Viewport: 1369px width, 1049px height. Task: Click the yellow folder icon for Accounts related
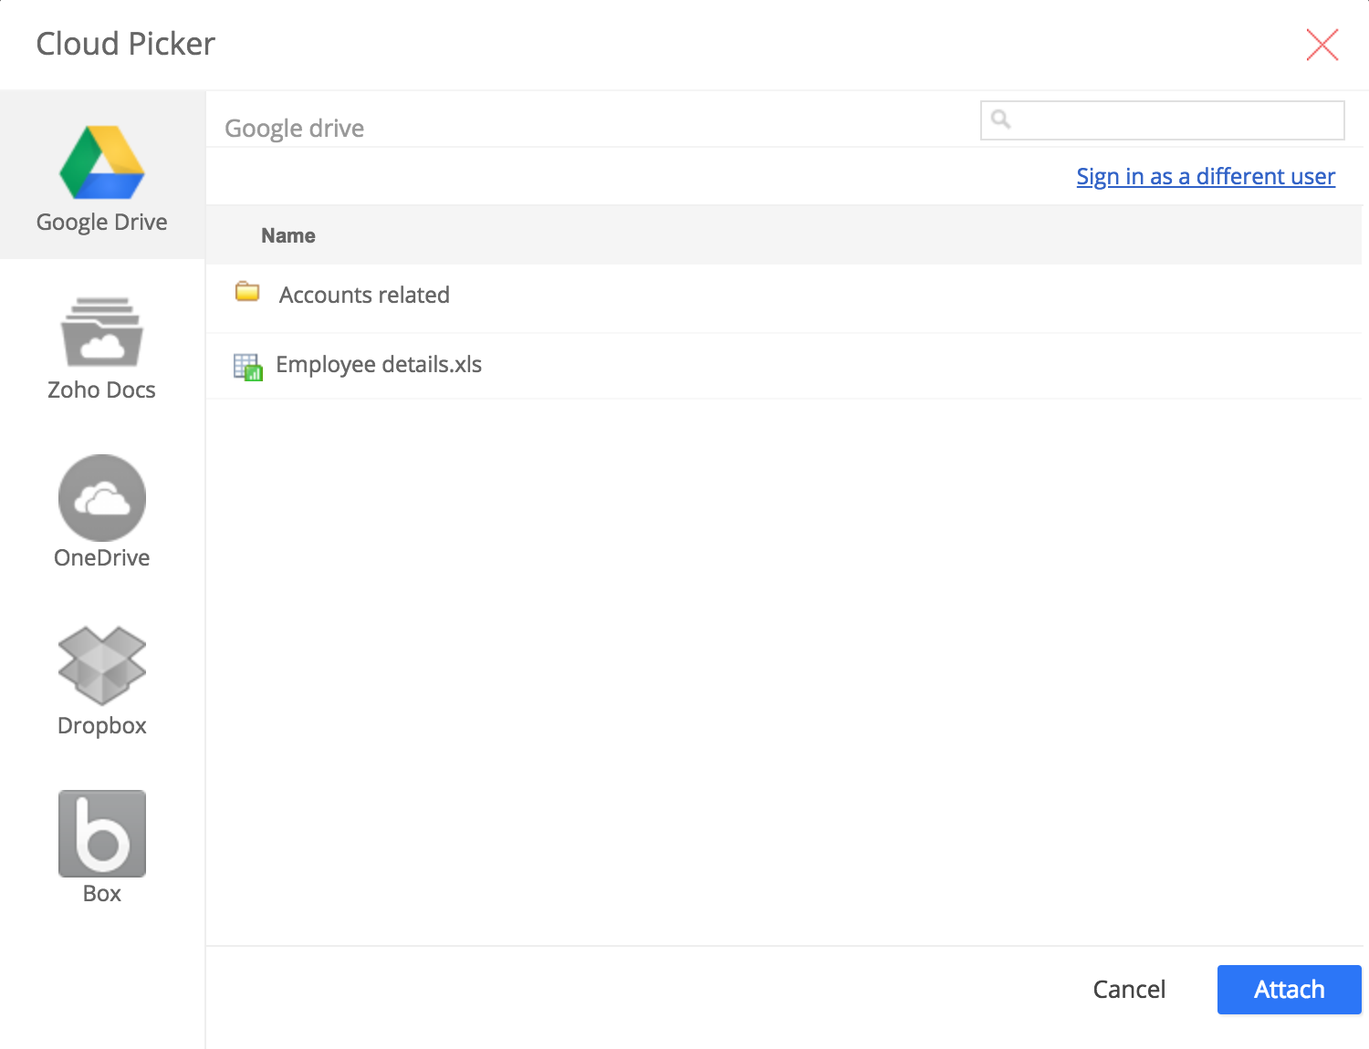click(247, 292)
